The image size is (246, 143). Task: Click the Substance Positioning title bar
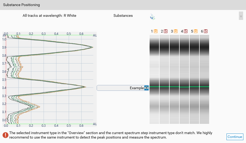[x=123, y=5]
